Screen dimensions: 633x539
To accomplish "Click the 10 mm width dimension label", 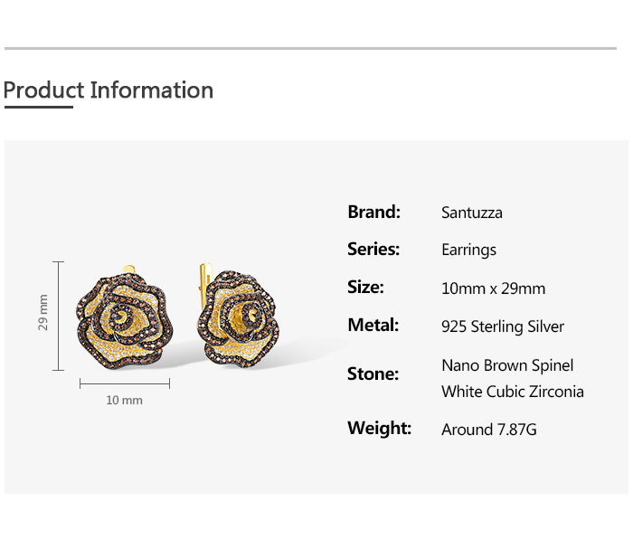I will (124, 400).
